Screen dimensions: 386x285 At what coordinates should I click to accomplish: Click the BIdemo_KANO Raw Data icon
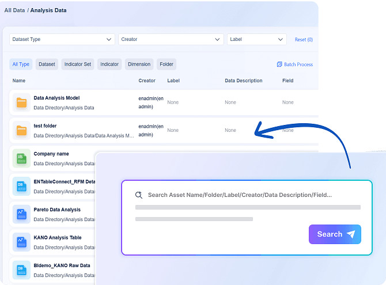(x=22, y=269)
